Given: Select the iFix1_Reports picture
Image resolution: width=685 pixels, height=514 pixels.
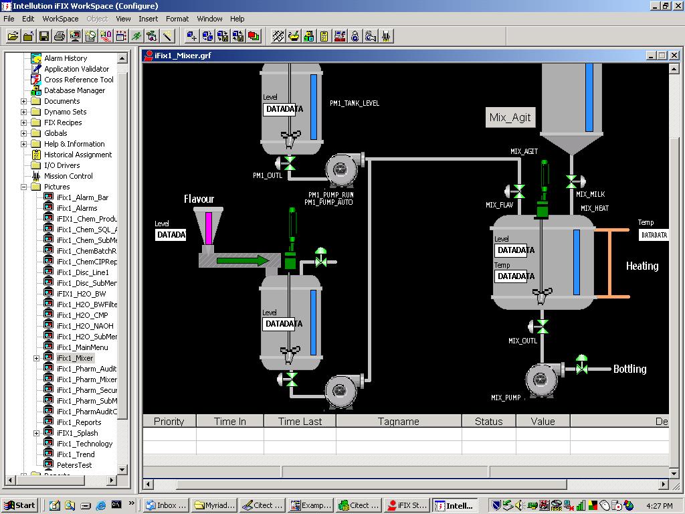Looking at the screenshot, I should [79, 423].
